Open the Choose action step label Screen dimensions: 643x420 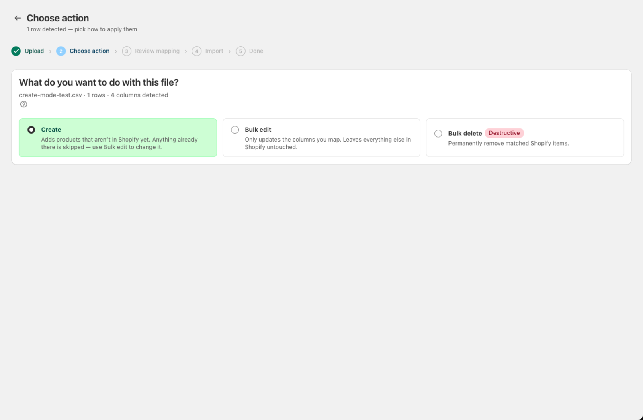90,51
